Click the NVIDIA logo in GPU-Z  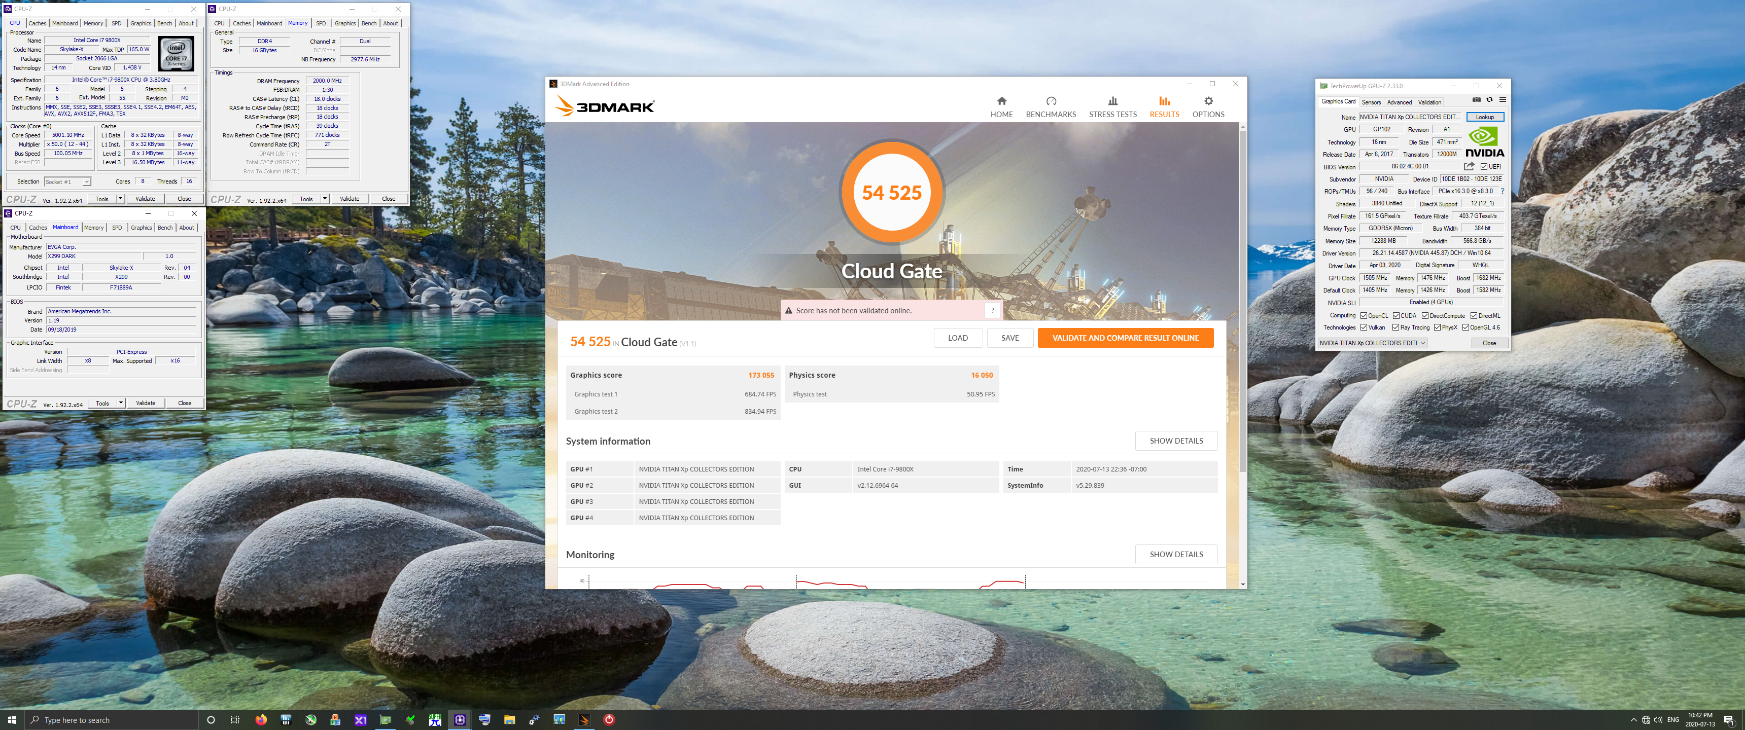pyautogui.click(x=1485, y=143)
